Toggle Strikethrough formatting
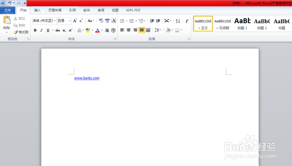 pos(58,30)
